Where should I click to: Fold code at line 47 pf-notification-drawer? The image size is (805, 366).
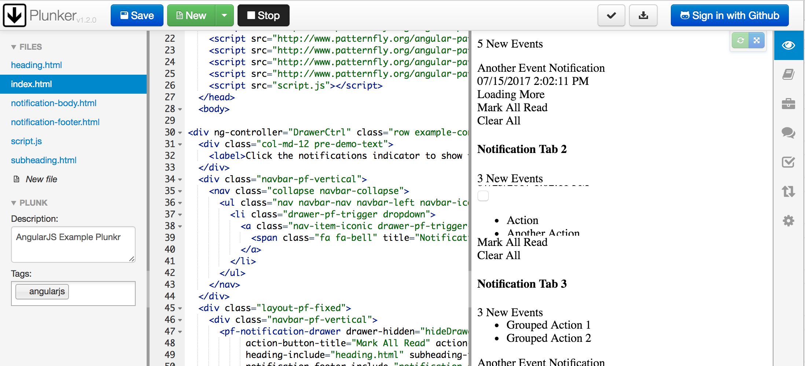(180, 332)
